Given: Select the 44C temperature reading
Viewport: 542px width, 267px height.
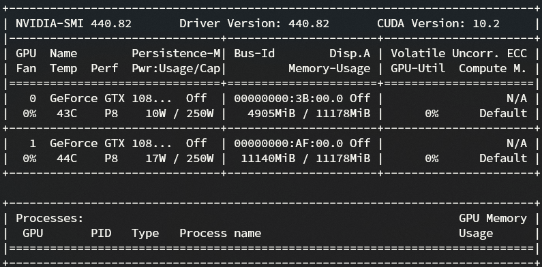Looking at the screenshot, I should (x=67, y=158).
